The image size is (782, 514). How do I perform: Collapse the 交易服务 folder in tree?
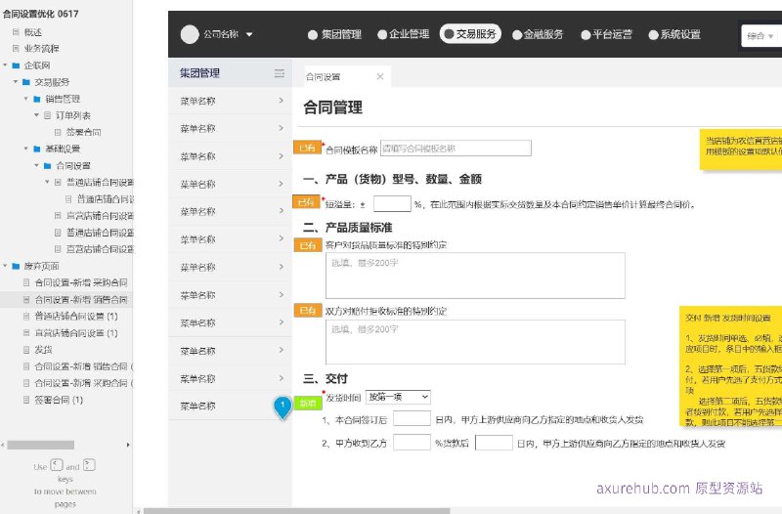pyautogui.click(x=16, y=82)
